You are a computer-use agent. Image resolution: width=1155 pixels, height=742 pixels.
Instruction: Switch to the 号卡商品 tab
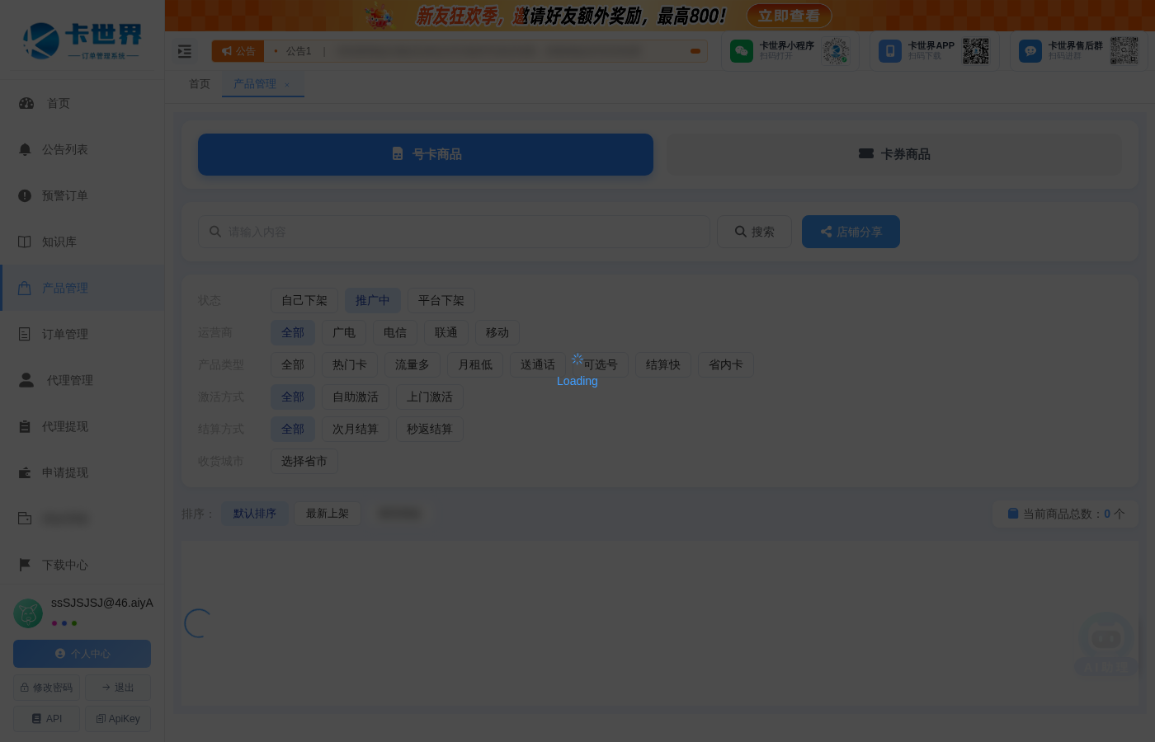pyautogui.click(x=426, y=154)
